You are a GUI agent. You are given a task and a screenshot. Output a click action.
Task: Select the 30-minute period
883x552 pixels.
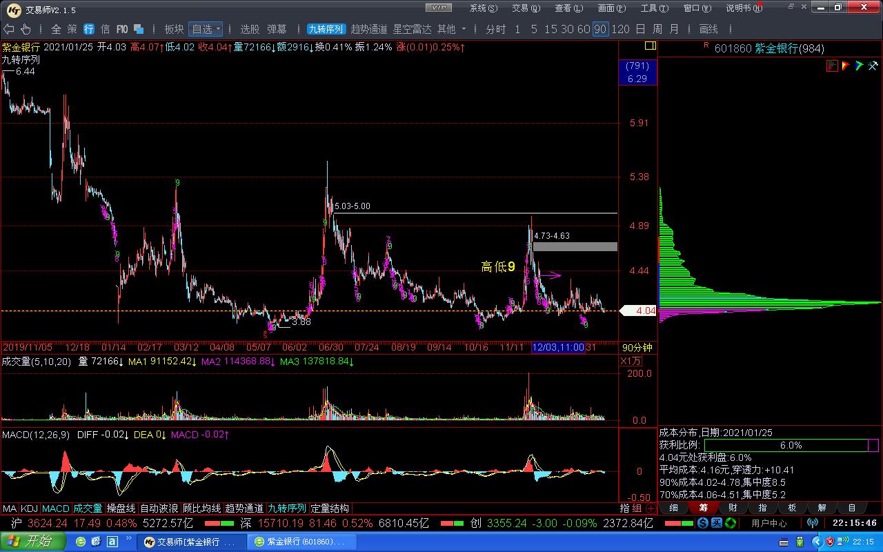click(567, 29)
